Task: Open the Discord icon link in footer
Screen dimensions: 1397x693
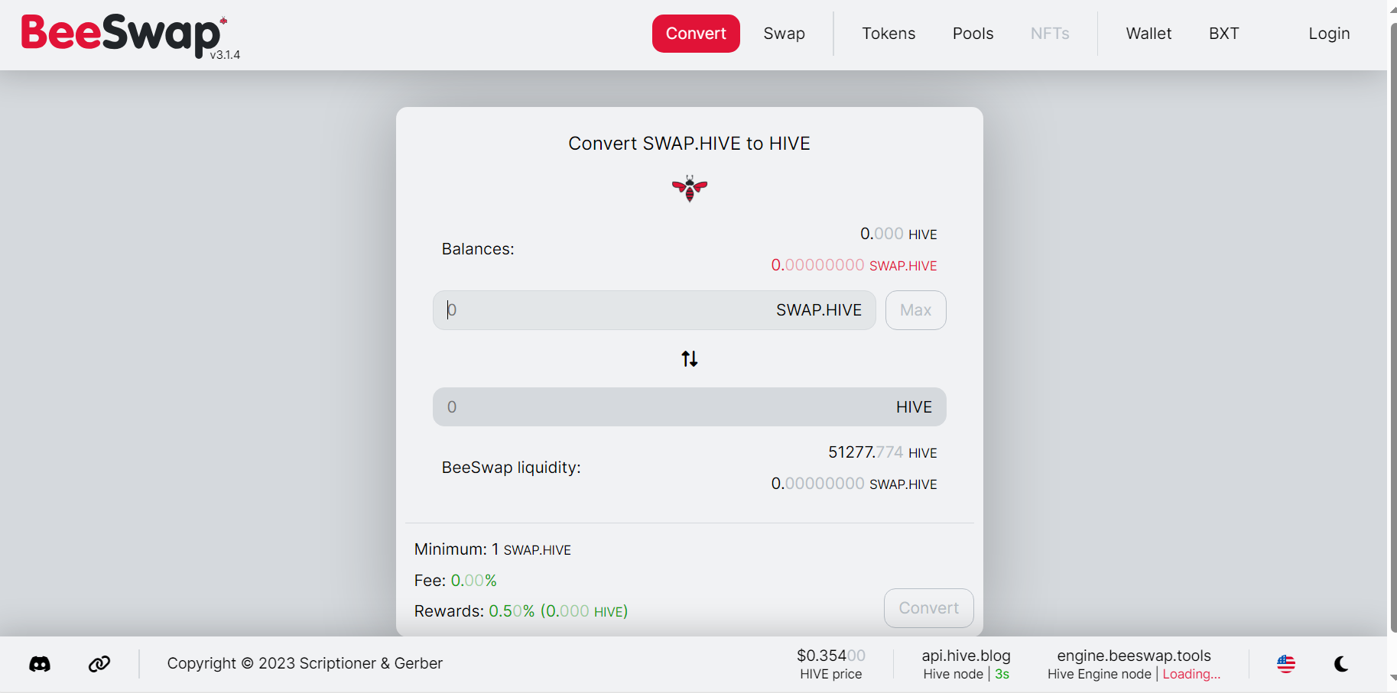Action: (40, 664)
